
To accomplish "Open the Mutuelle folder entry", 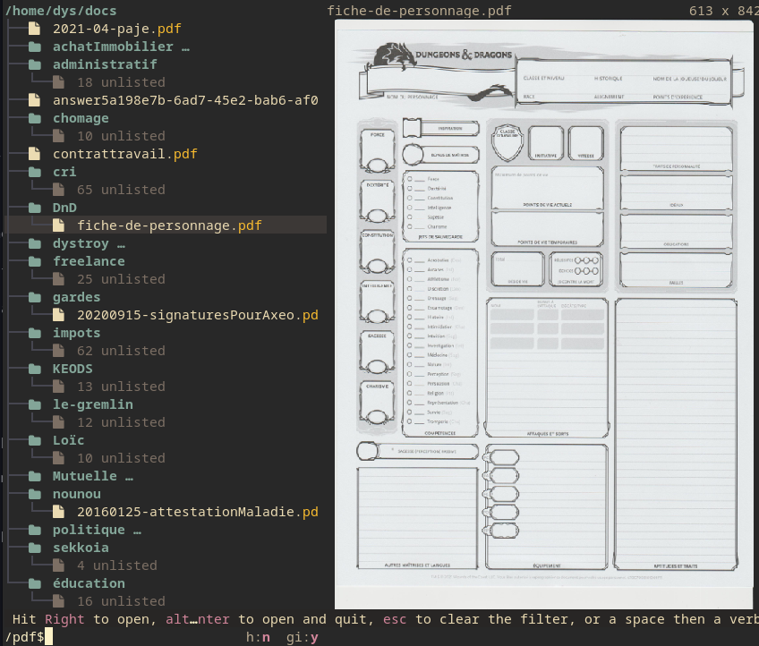I will (x=93, y=476).
